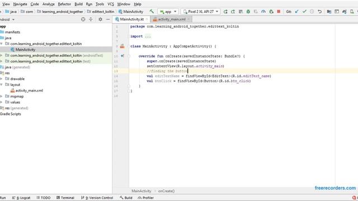358x201 pixels.
Task: Open the Navigate menu
Action: (x=20, y=4)
